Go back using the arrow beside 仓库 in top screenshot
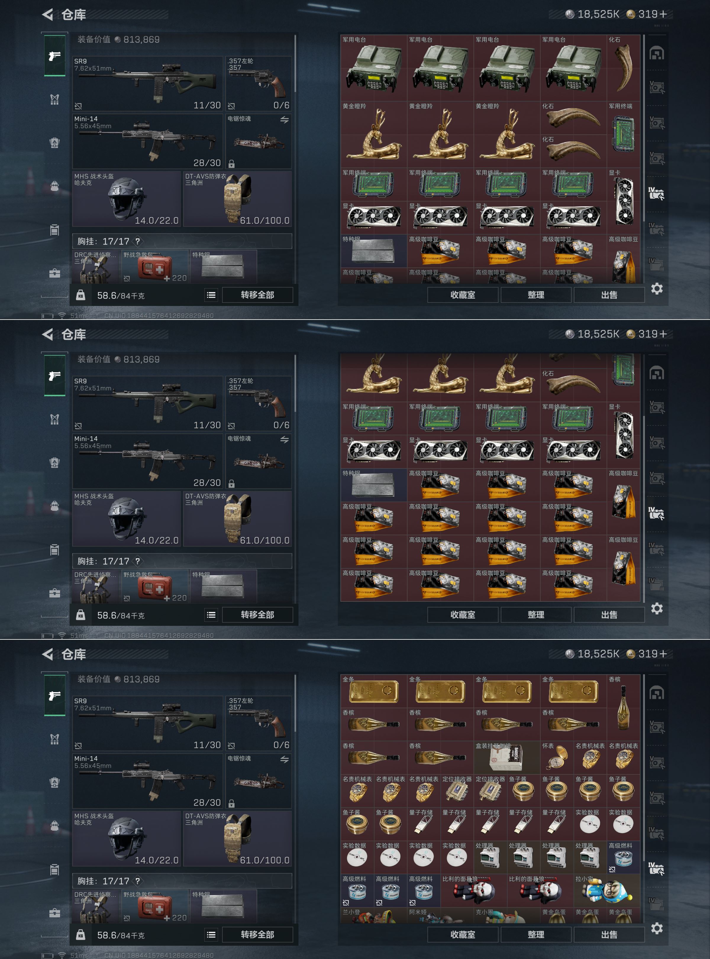The width and height of the screenshot is (710, 959). click(48, 14)
